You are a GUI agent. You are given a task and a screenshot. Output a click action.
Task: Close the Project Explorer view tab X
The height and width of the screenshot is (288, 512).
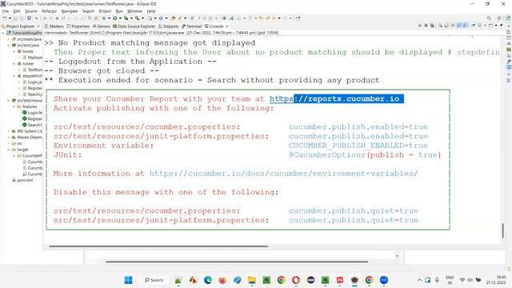point(38,26)
